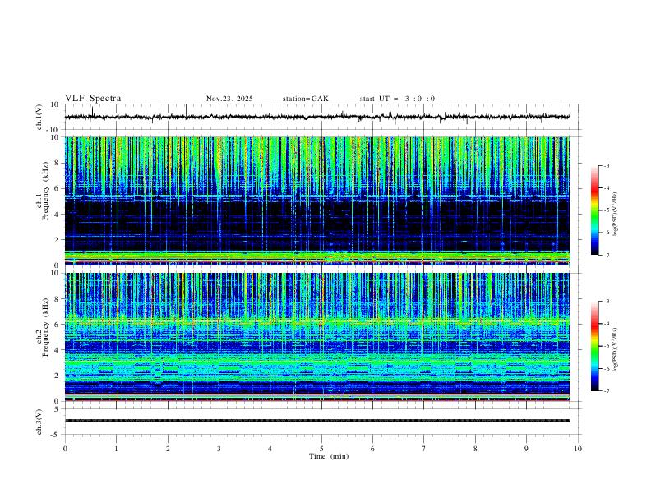Click the "5" tick on ch.3(V) axis

click(58, 409)
